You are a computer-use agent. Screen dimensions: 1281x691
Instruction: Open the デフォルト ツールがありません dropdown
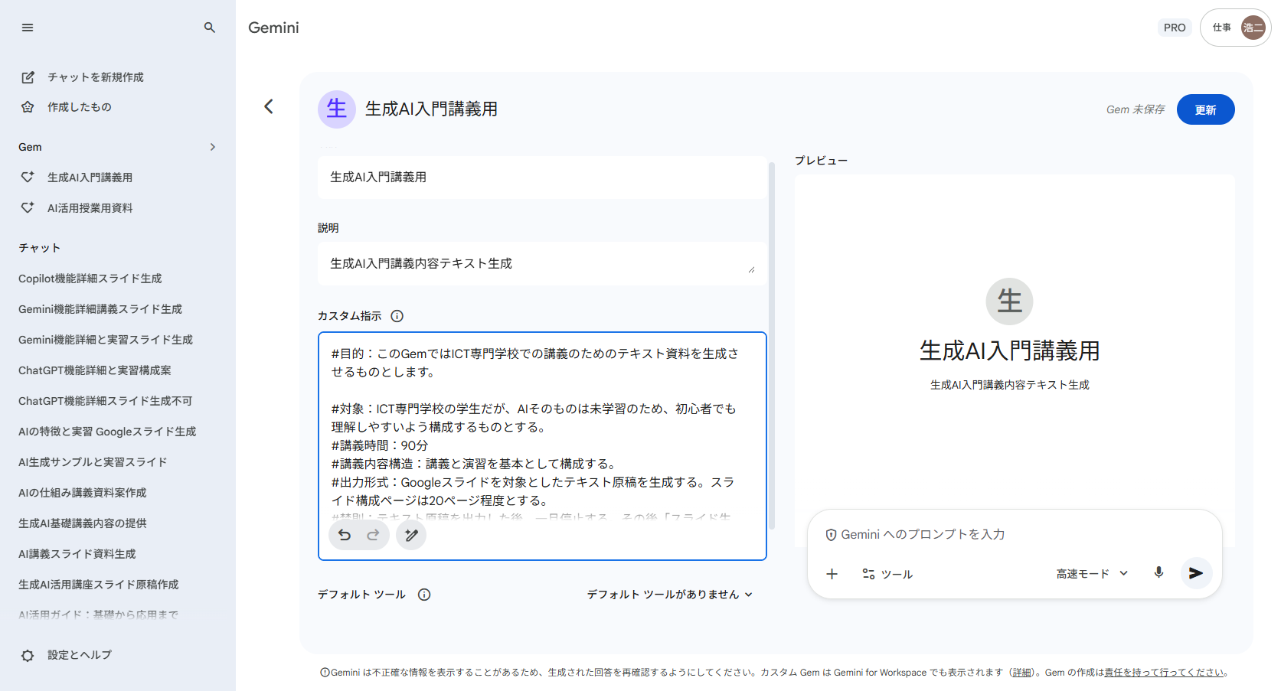(x=669, y=595)
